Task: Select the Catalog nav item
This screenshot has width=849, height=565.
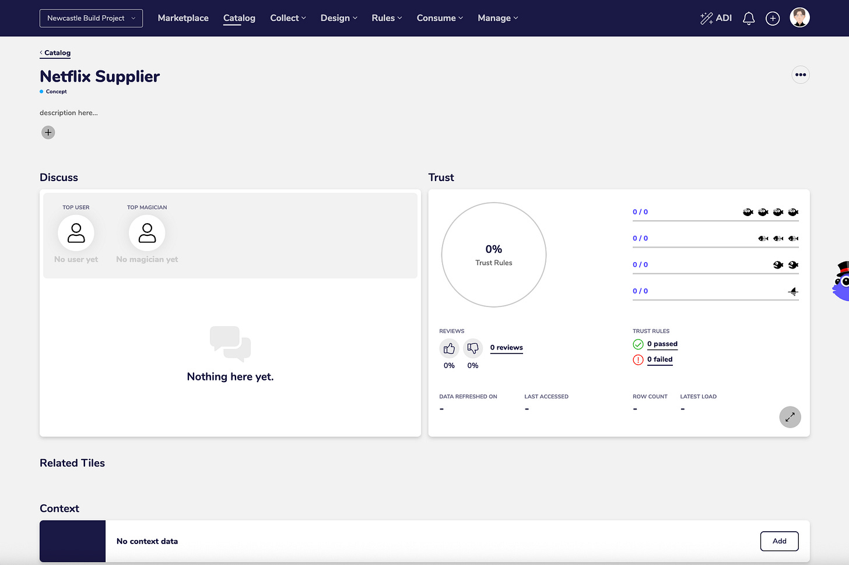Action: pos(239,18)
